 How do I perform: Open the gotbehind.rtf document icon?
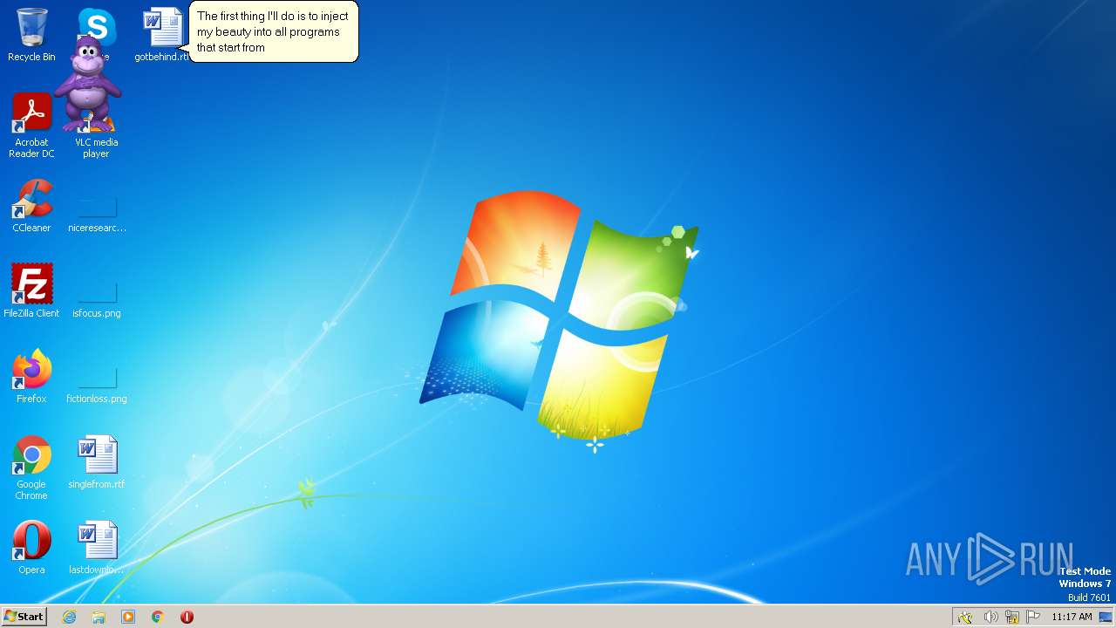coord(162,35)
